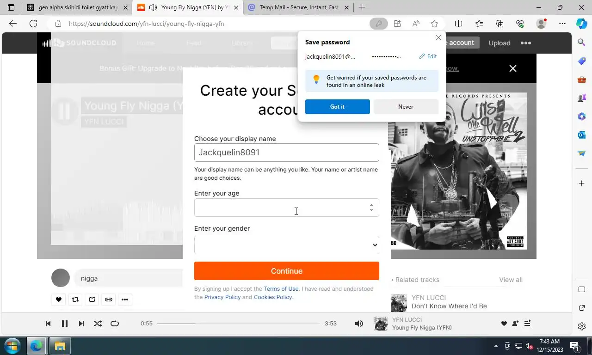Click View all related tracks

coord(511,280)
